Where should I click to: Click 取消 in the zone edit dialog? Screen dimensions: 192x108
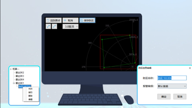tap(180, 97)
